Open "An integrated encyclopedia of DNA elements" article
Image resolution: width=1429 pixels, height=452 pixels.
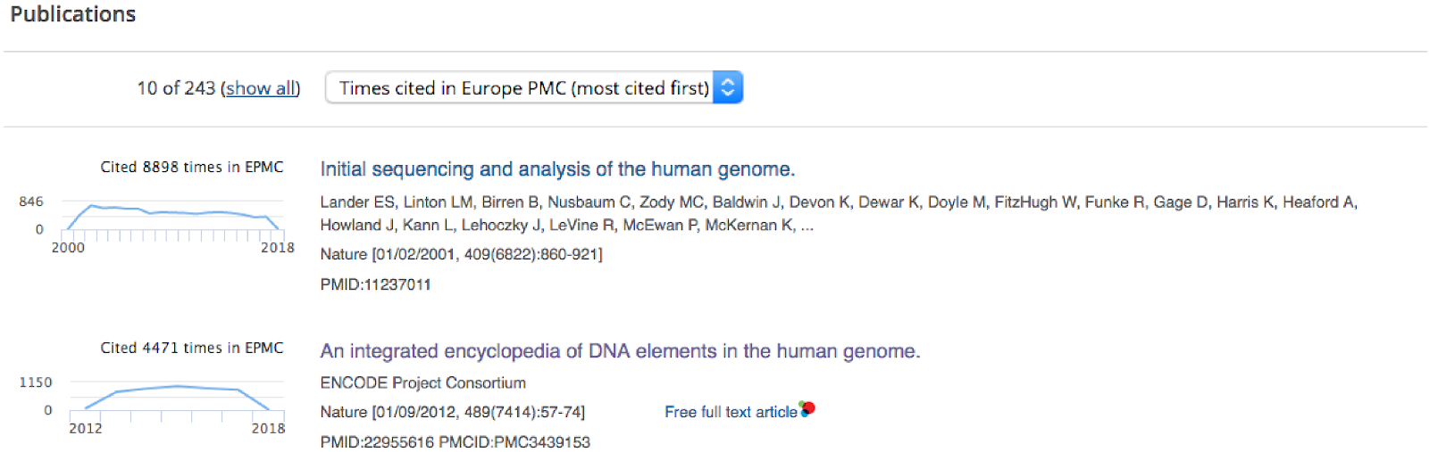(x=620, y=351)
